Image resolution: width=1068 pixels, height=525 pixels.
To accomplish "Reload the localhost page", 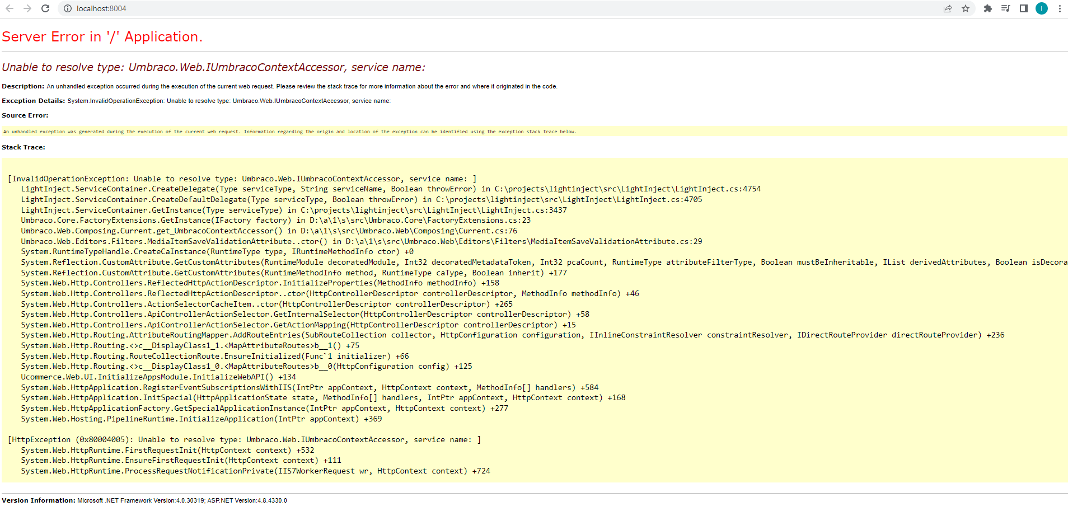I will (x=45, y=8).
